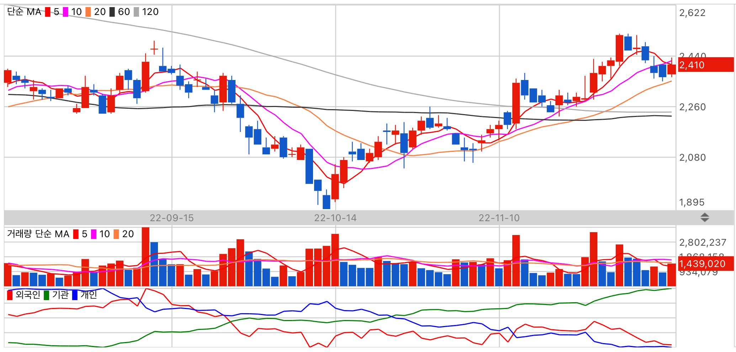Click the 2,622 price axis label
The image size is (736, 352).
[692, 13]
